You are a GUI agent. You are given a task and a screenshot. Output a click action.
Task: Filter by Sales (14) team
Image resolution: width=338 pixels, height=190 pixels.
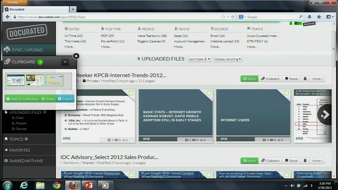point(181,36)
